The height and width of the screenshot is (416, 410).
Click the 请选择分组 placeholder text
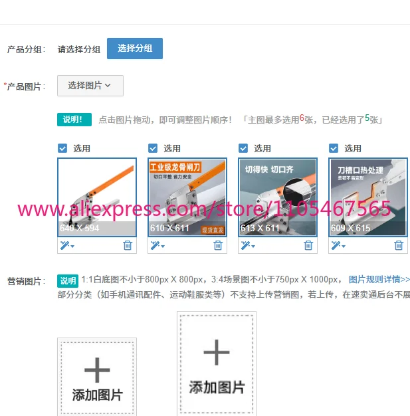[x=79, y=49]
